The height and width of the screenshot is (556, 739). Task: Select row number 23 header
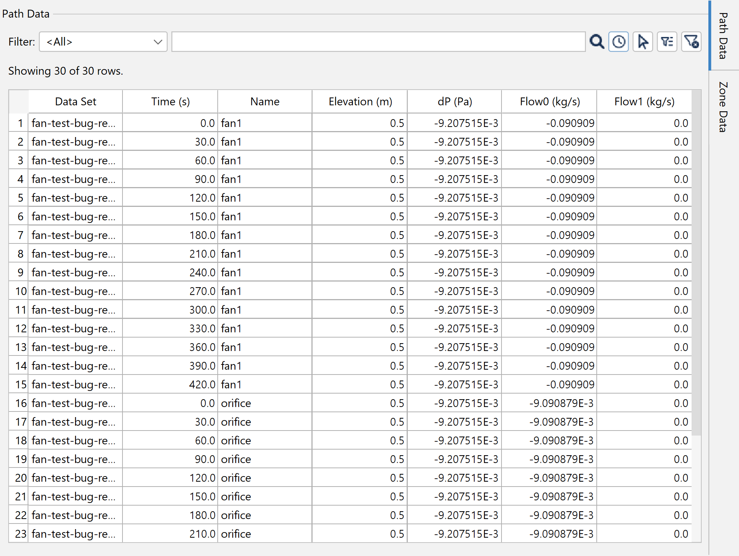click(x=19, y=534)
